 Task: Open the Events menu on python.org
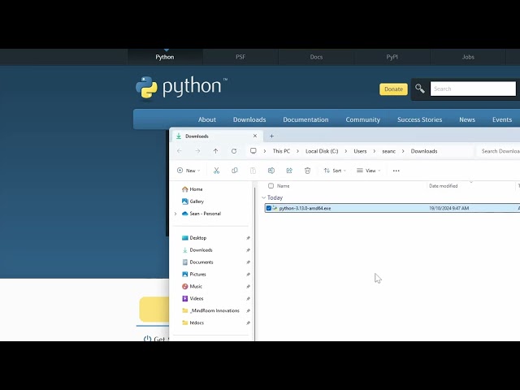[502, 119]
